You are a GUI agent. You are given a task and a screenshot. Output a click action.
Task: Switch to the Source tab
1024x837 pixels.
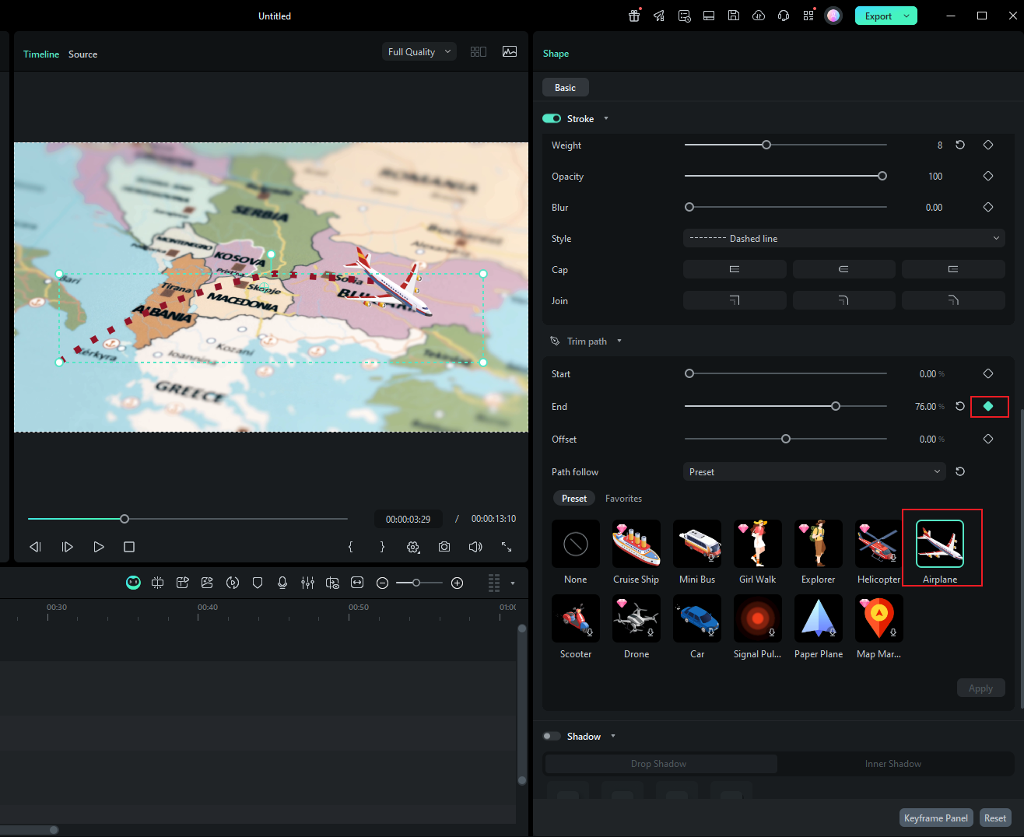[82, 54]
